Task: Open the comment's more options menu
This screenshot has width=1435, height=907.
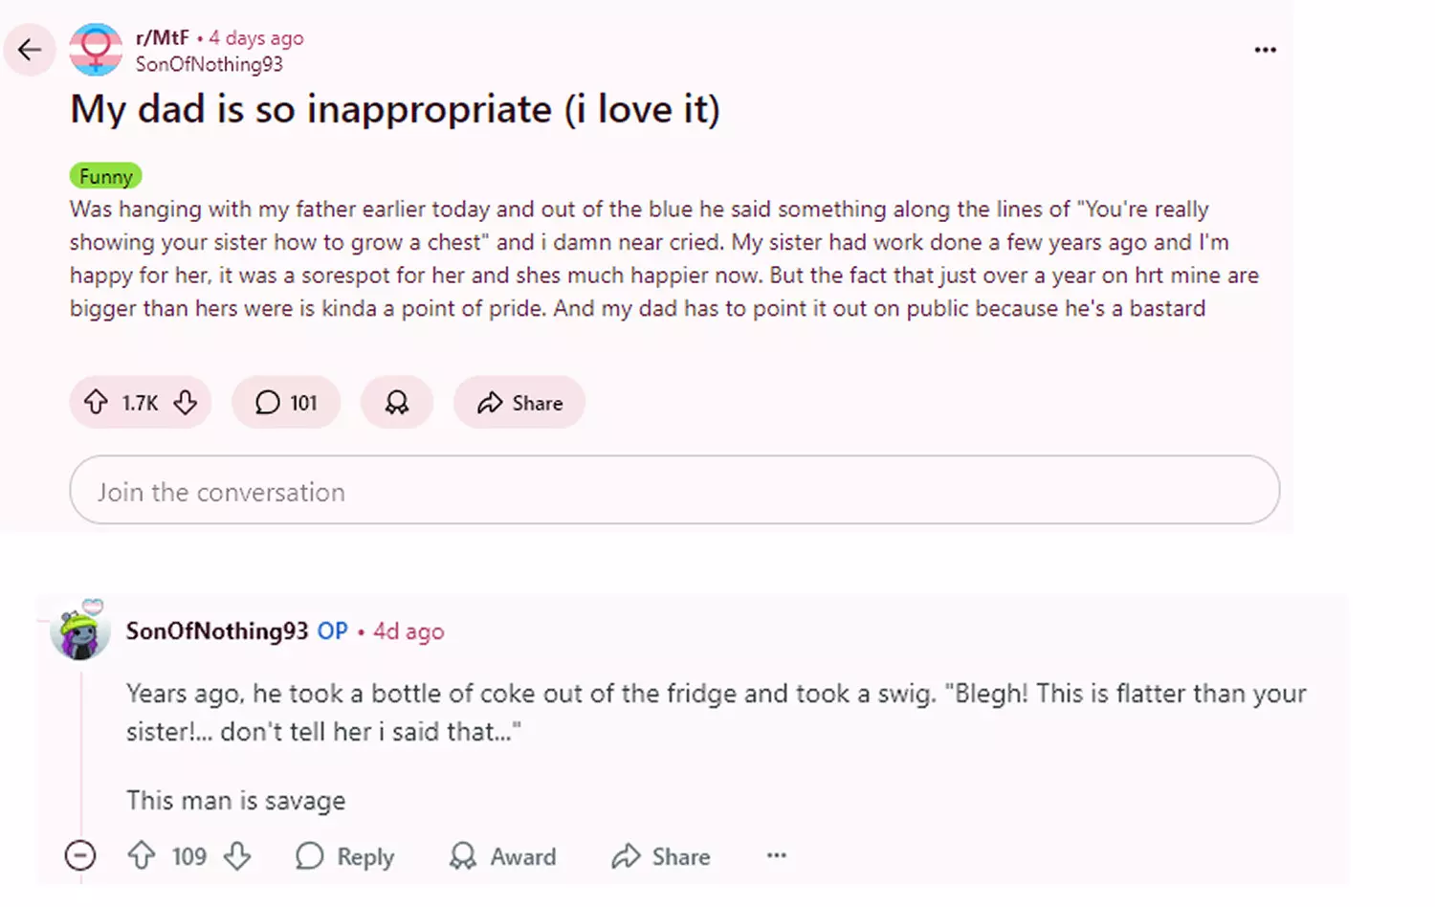Action: click(777, 855)
